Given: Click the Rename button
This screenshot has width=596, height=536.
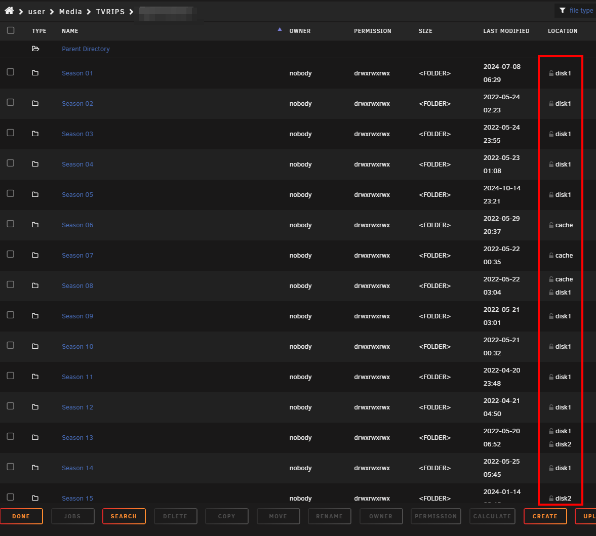Looking at the screenshot, I should point(330,516).
